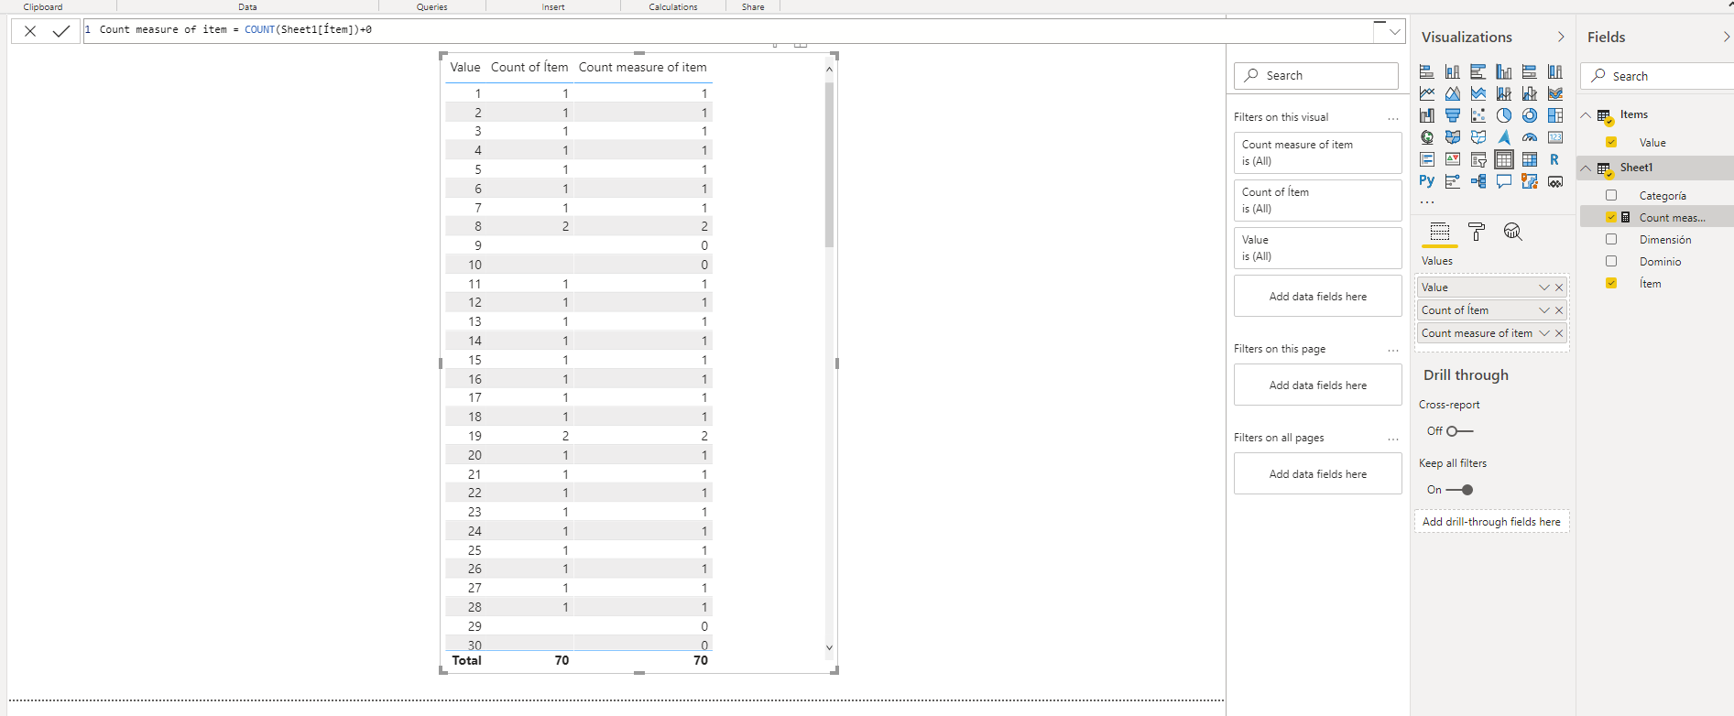
Task: Add a Python visual
Action: point(1427,181)
